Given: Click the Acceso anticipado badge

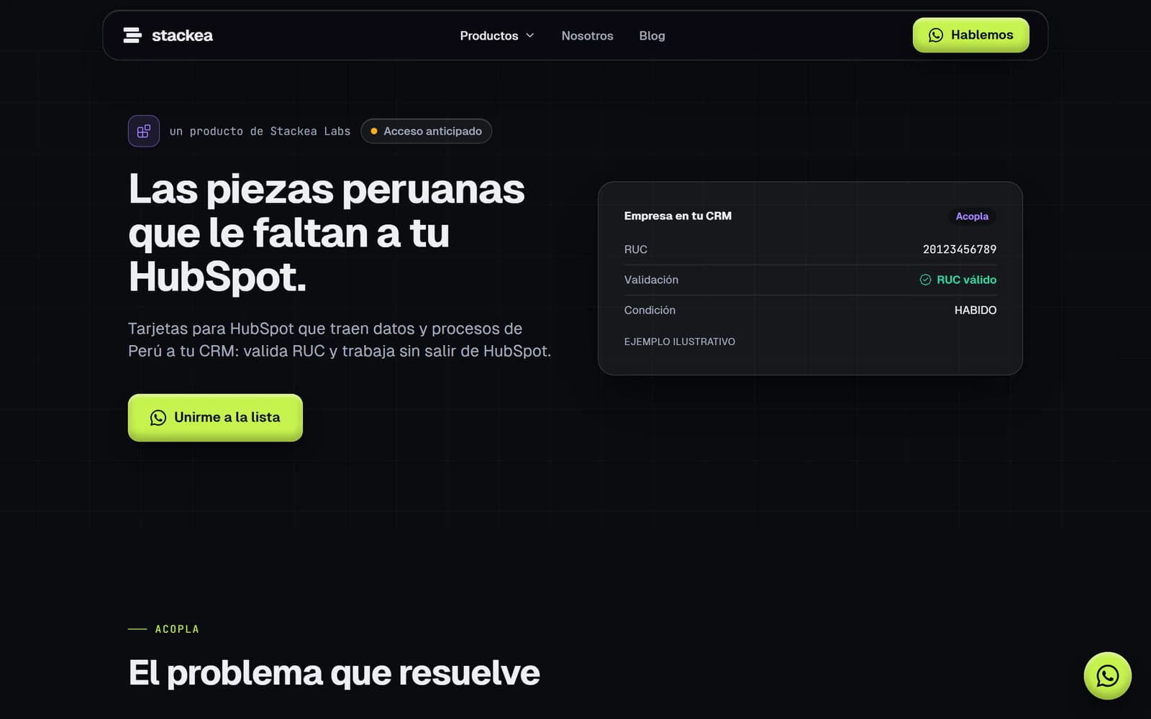Looking at the screenshot, I should coord(426,131).
